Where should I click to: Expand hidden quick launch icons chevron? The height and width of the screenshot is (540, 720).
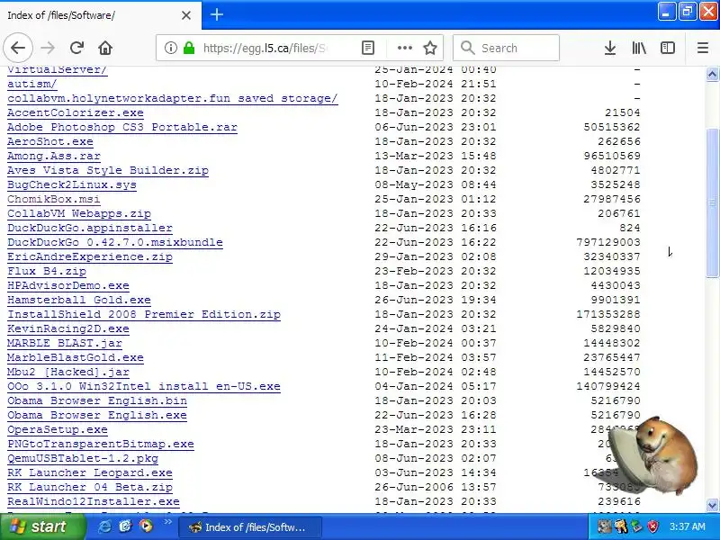pyautogui.click(x=167, y=522)
